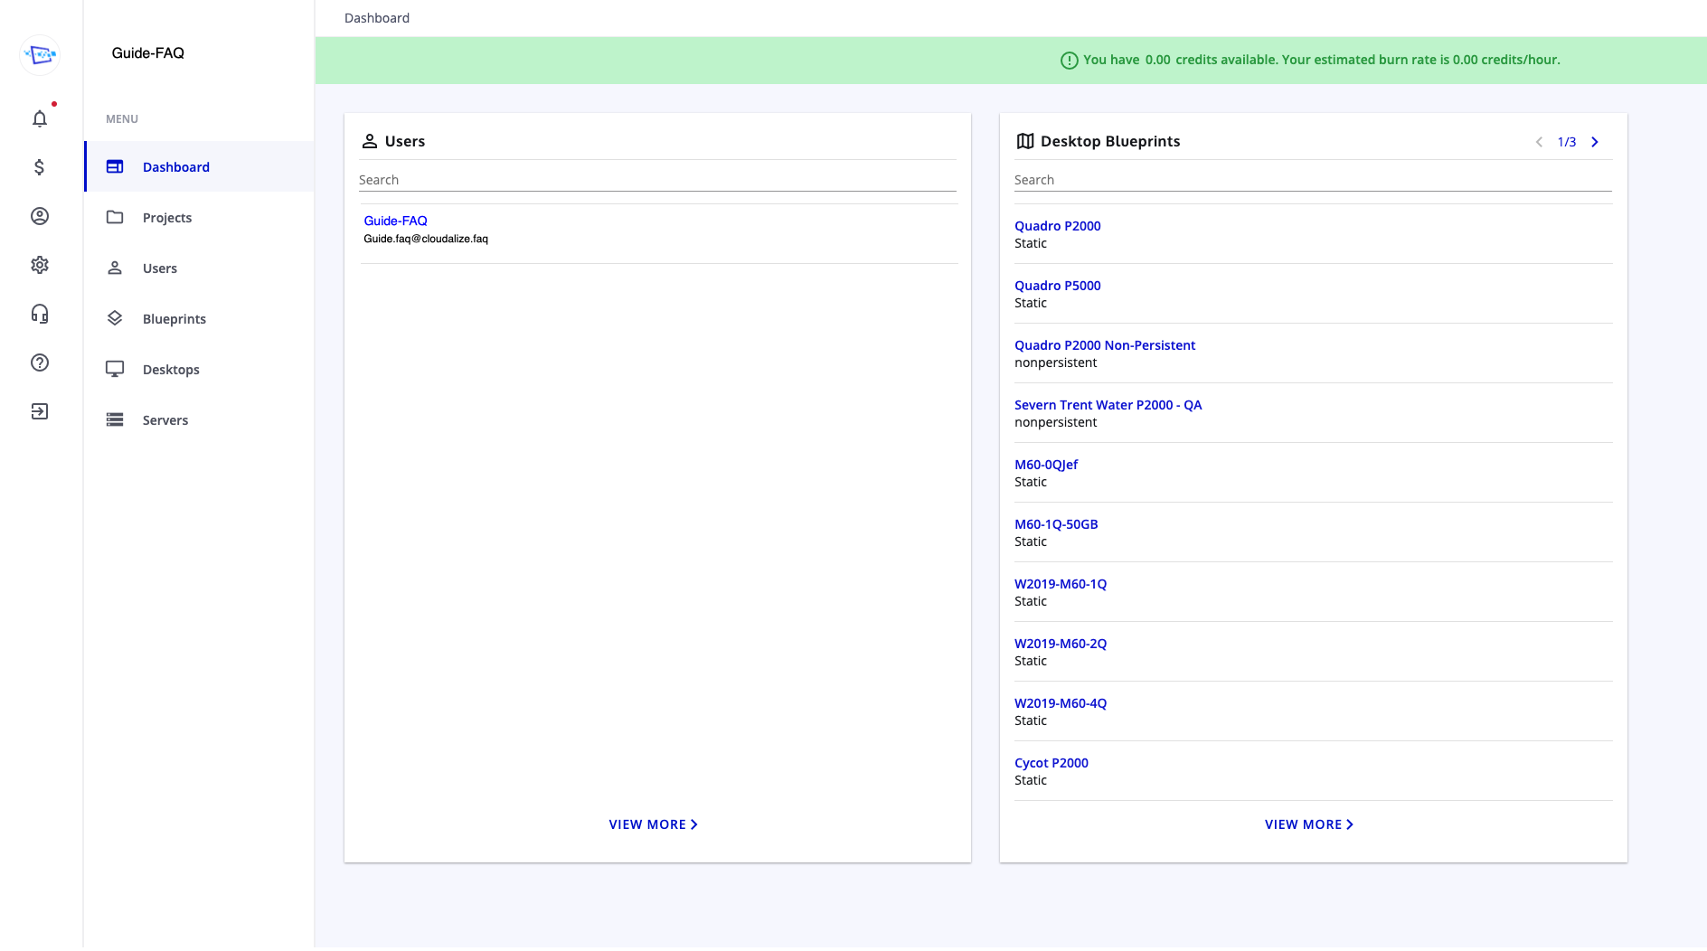1707x951 pixels.
Task: Open the Desktops menu item
Action: coord(200,369)
